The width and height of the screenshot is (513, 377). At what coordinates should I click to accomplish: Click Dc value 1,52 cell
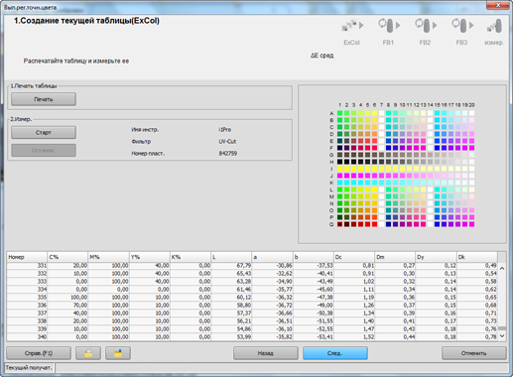(x=354, y=337)
